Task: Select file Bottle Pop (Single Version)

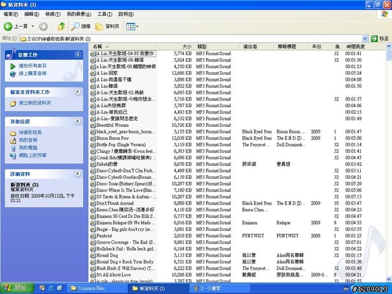Action: coord(121,145)
